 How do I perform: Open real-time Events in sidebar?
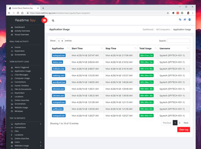click(18, 47)
